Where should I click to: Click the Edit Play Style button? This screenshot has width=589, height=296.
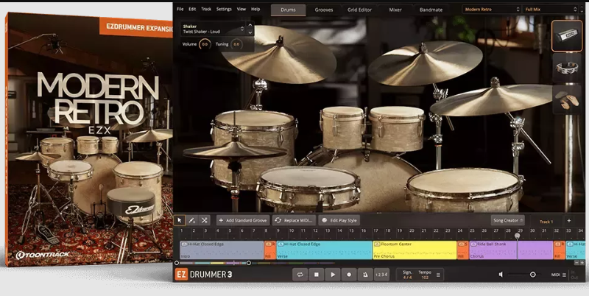click(339, 220)
